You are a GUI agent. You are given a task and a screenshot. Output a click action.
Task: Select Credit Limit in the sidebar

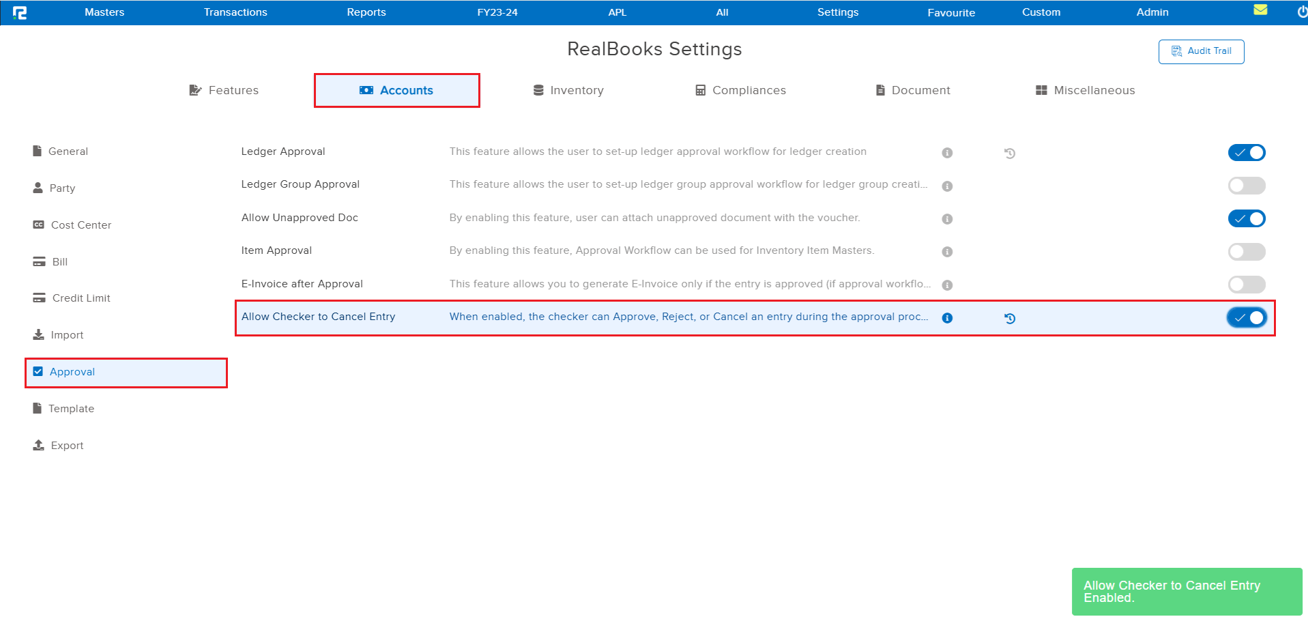click(71, 298)
